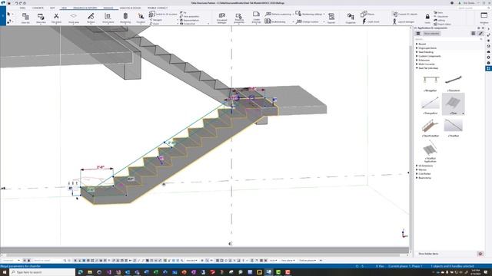Open the DRAWINGS & REPORTS ribbon tab
Image resolution: width=492 pixels, height=276 pixels.
(85, 8)
